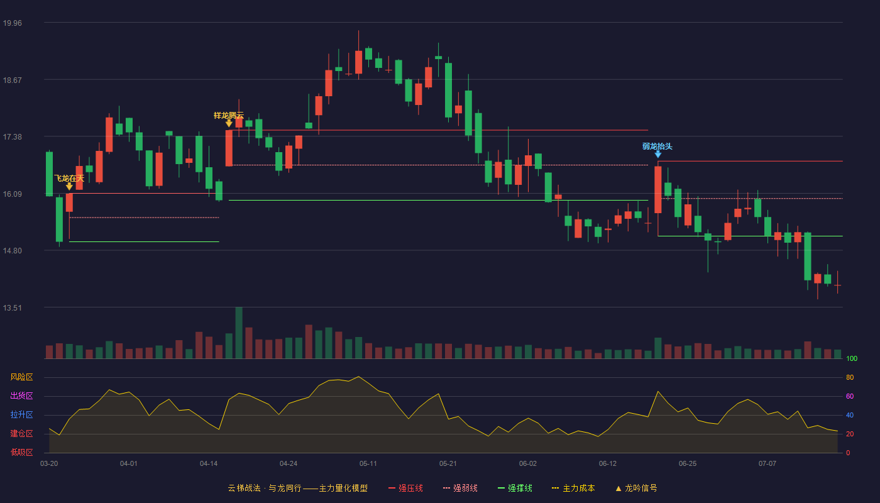This screenshot has width=880, height=503.
Task: Click the 07-07 date axis label
Action: (767, 463)
